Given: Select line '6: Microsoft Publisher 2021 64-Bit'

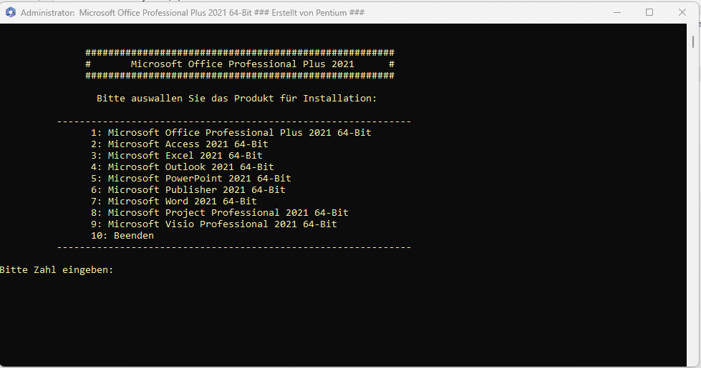Looking at the screenshot, I should point(188,189).
